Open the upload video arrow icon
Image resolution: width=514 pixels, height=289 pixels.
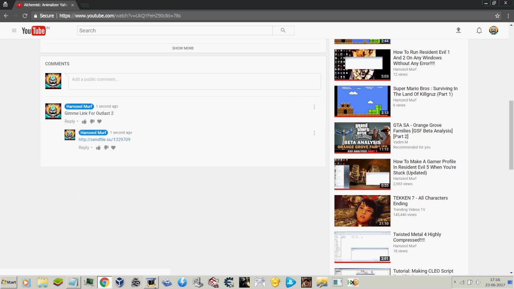click(458, 30)
